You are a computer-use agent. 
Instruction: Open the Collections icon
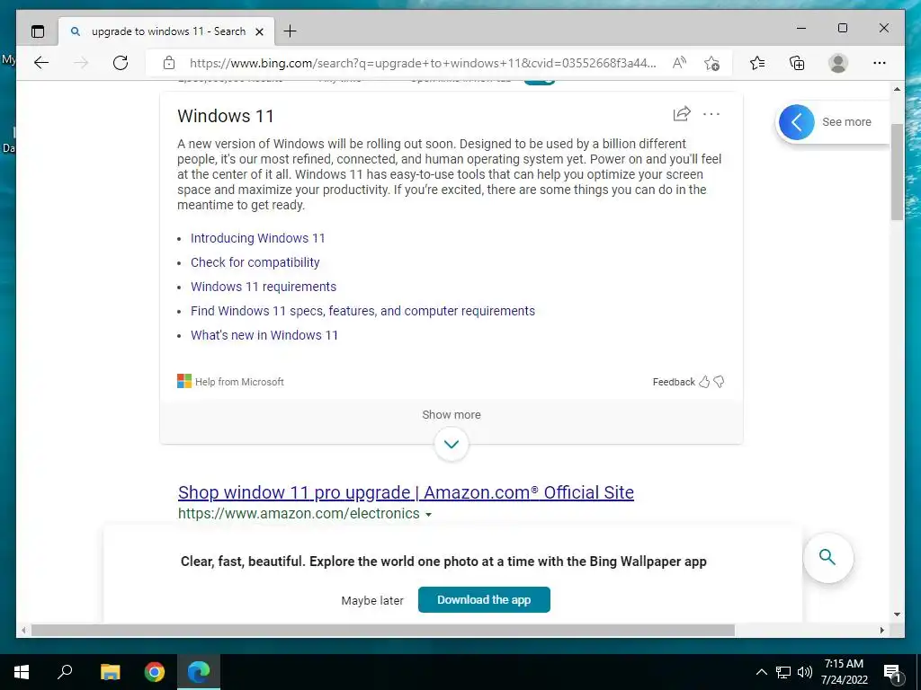797,63
